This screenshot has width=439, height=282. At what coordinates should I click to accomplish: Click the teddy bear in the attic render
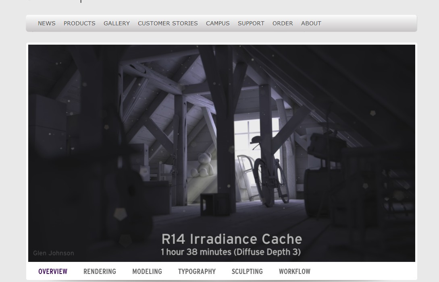coord(202,165)
